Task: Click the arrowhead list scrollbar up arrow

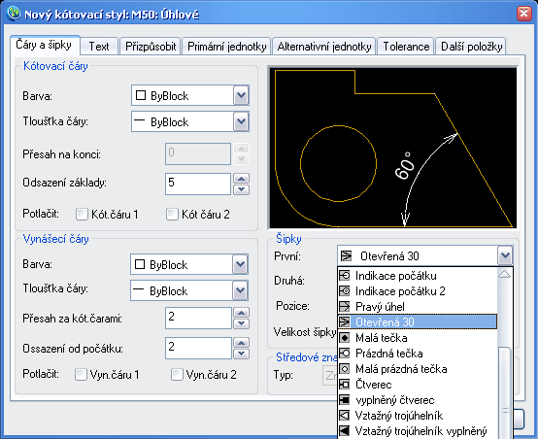Action: tap(505, 274)
